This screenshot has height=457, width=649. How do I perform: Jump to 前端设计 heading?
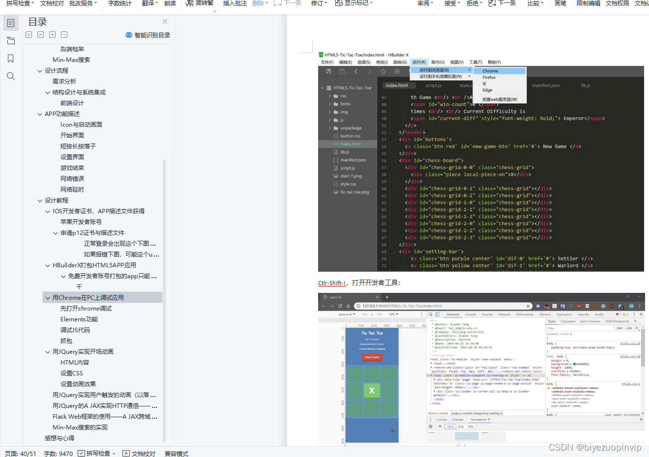pos(72,103)
